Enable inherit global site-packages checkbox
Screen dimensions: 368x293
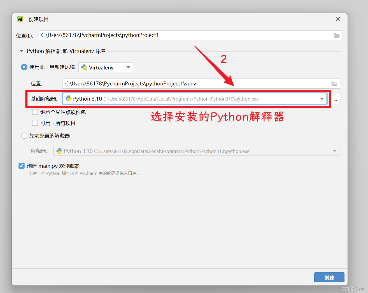[x=35, y=112]
